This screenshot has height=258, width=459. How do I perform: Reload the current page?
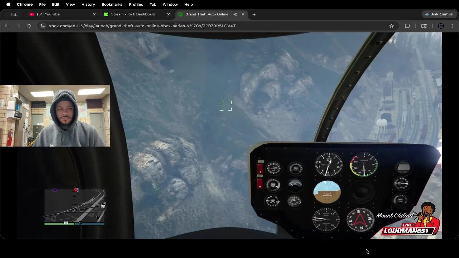pyautogui.click(x=29, y=26)
